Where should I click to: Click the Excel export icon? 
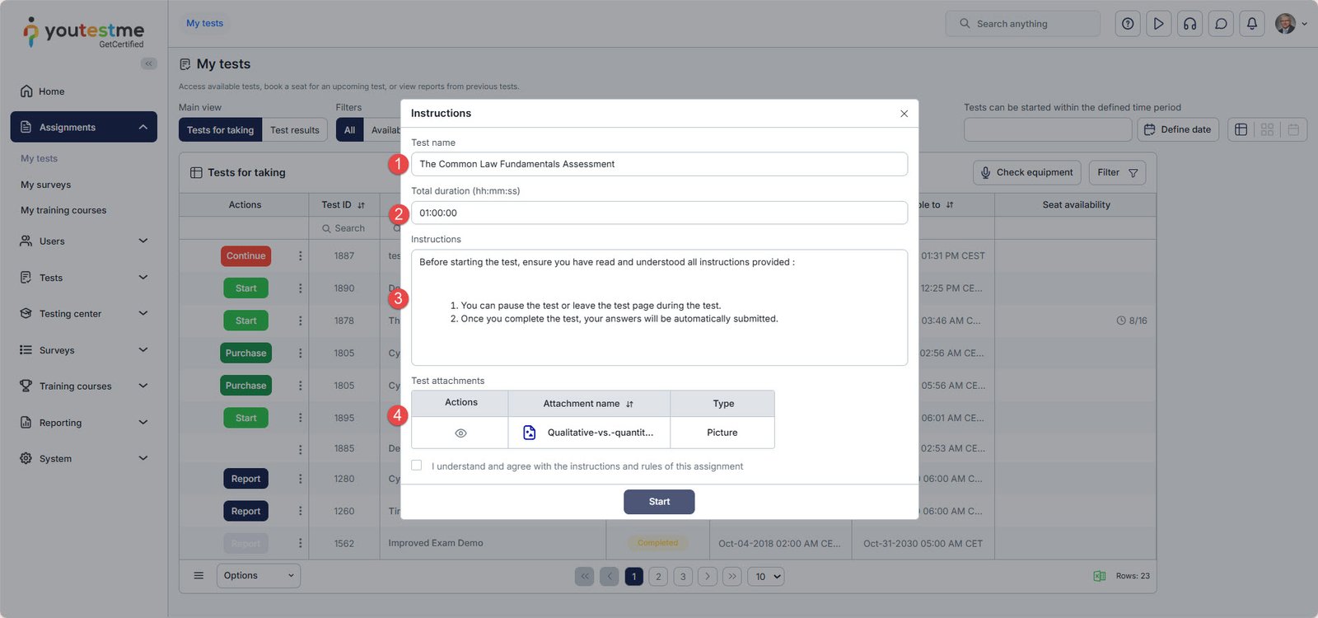(x=1099, y=576)
